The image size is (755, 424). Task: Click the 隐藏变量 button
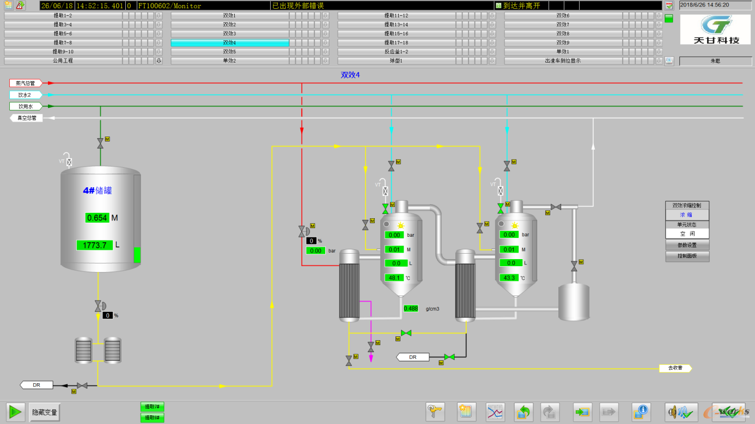click(x=44, y=413)
